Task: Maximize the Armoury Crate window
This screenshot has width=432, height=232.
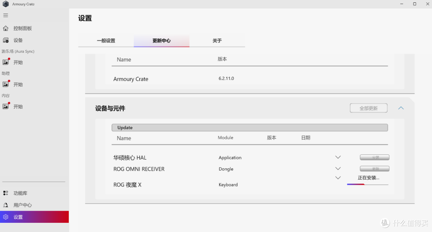Action: tap(415, 4)
